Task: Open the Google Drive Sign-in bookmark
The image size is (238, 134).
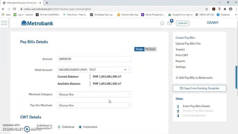Action: click(180, 15)
